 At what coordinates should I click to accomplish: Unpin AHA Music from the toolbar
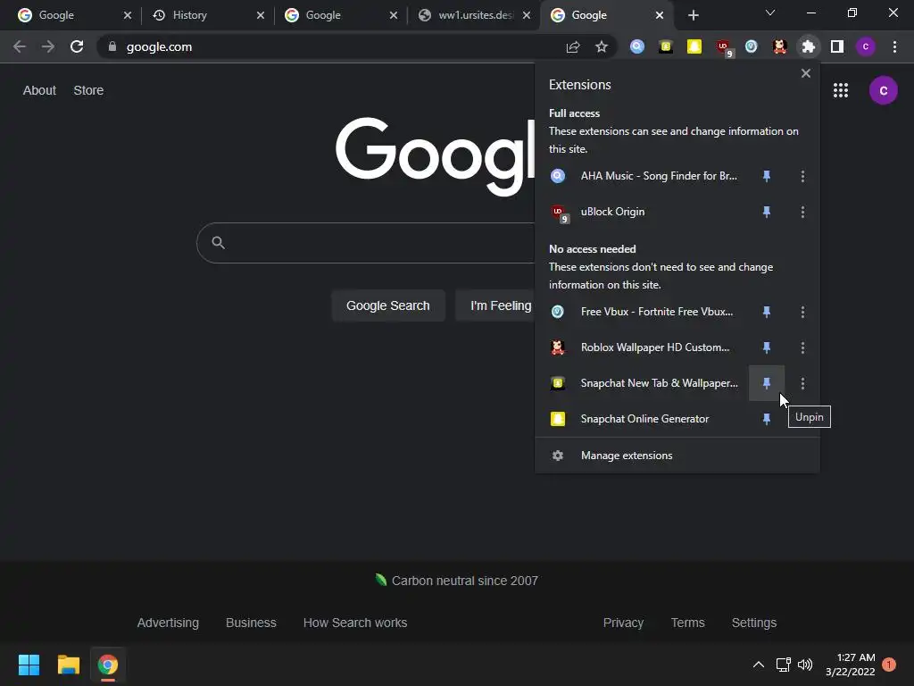pos(767,176)
